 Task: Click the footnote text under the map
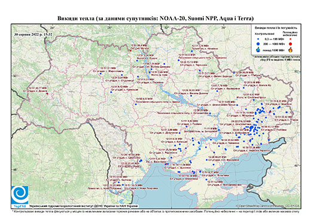click(155, 211)
